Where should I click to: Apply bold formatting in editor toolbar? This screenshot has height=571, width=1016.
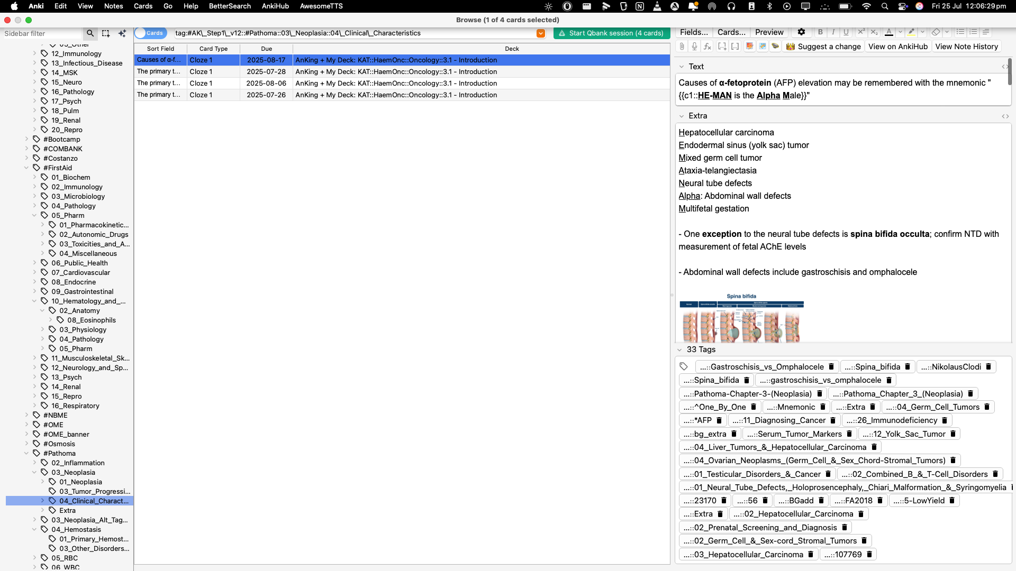[820, 32]
